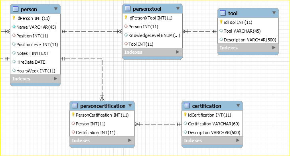This screenshot has width=290, height=156.
Task: Select relationship line between personcertification and certification
Action: point(158,124)
